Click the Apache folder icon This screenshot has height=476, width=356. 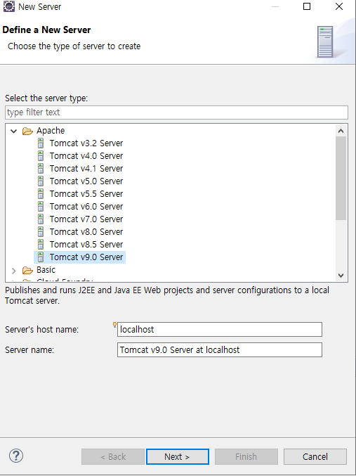pos(27,131)
